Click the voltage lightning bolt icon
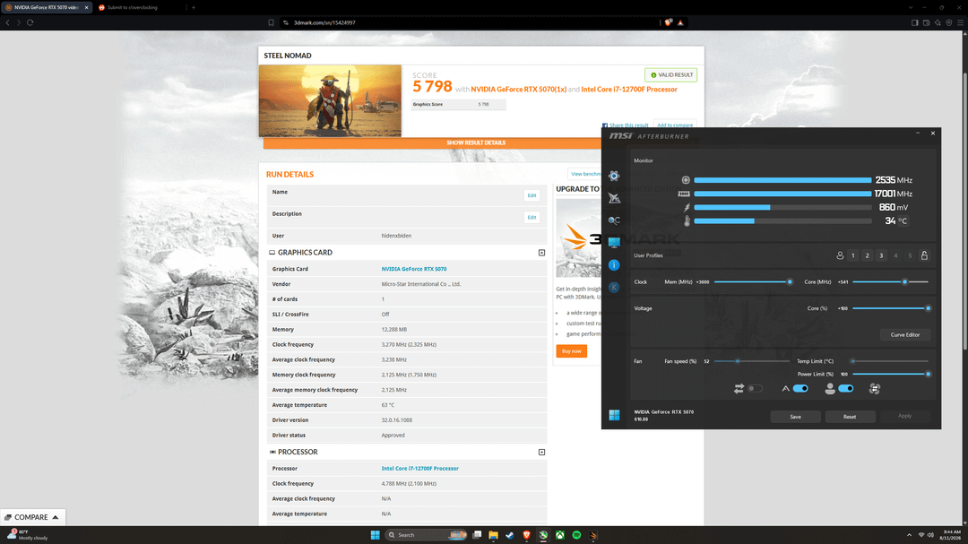968x544 pixels. [x=687, y=208]
